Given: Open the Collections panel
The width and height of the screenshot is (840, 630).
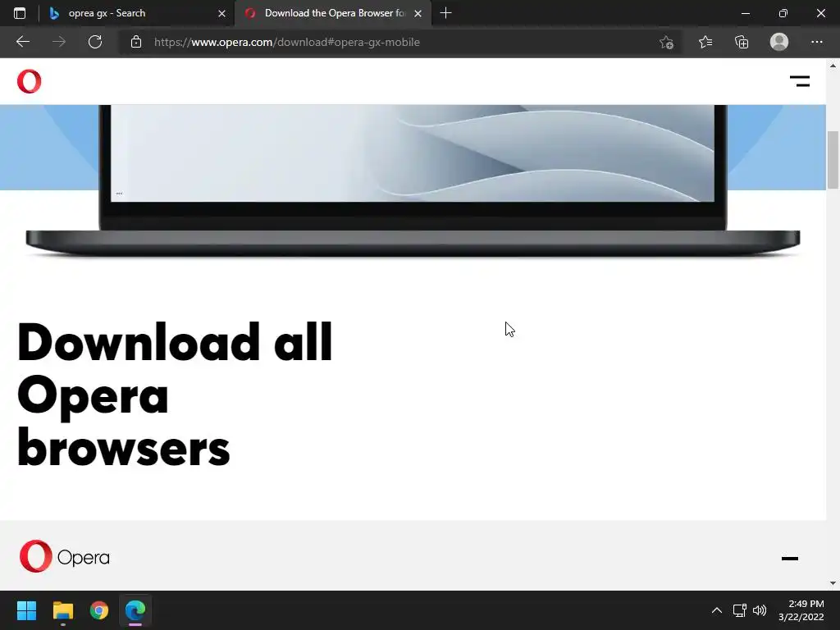Looking at the screenshot, I should [742, 42].
